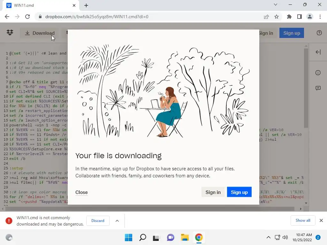Screen dimensions: 327x245
Task: Click the blue Sign up dialog button
Action: tap(239, 192)
